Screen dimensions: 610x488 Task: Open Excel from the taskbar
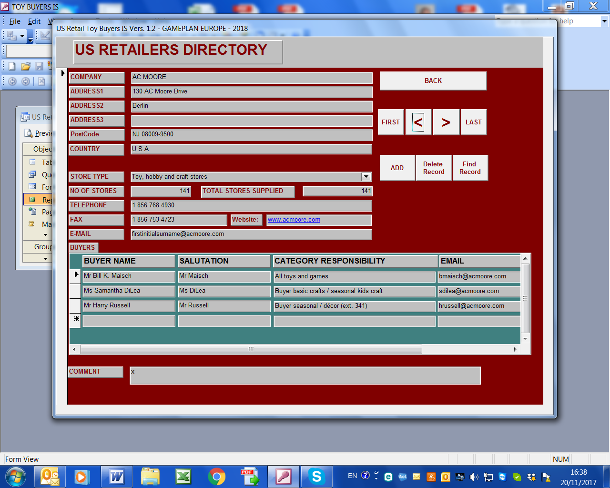pos(183,476)
